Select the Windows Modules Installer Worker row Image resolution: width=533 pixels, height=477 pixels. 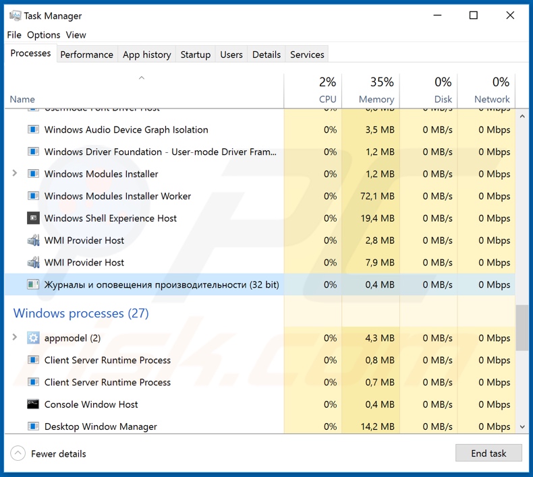click(260, 196)
